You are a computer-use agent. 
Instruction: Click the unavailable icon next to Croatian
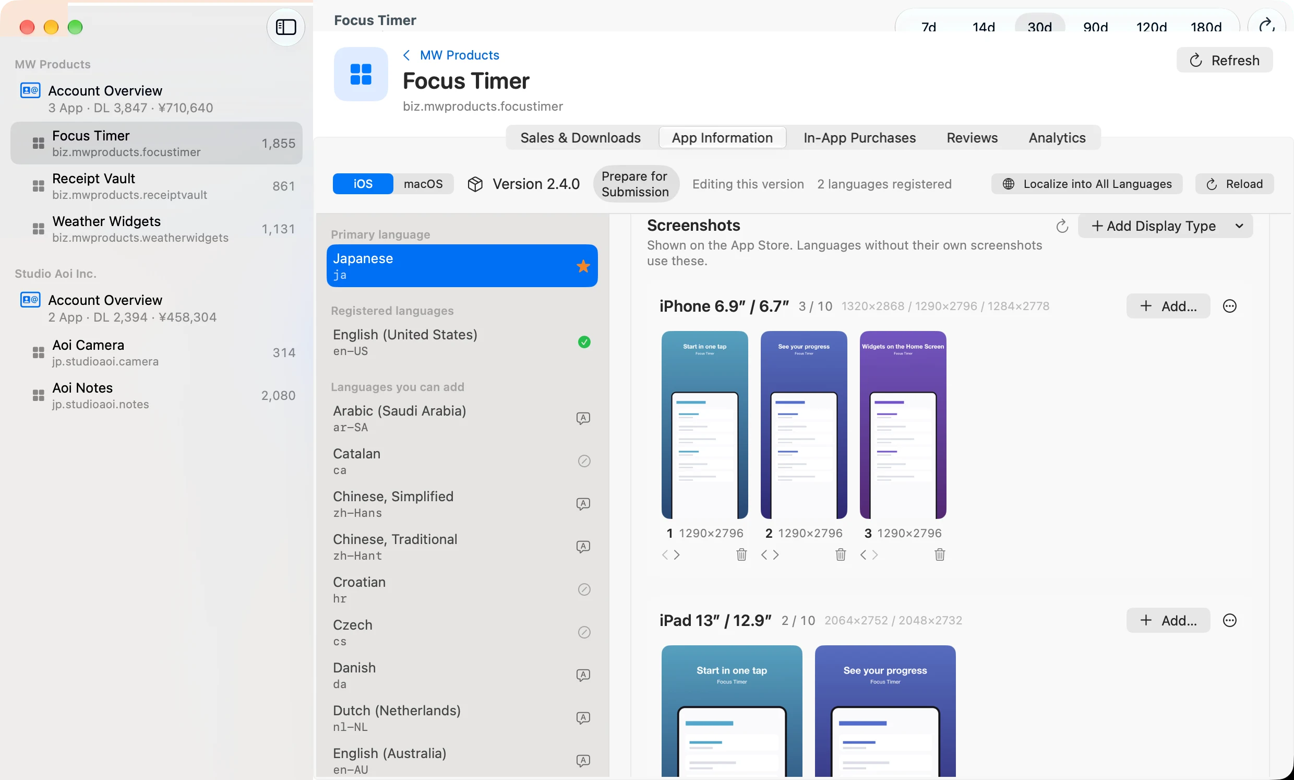point(584,590)
